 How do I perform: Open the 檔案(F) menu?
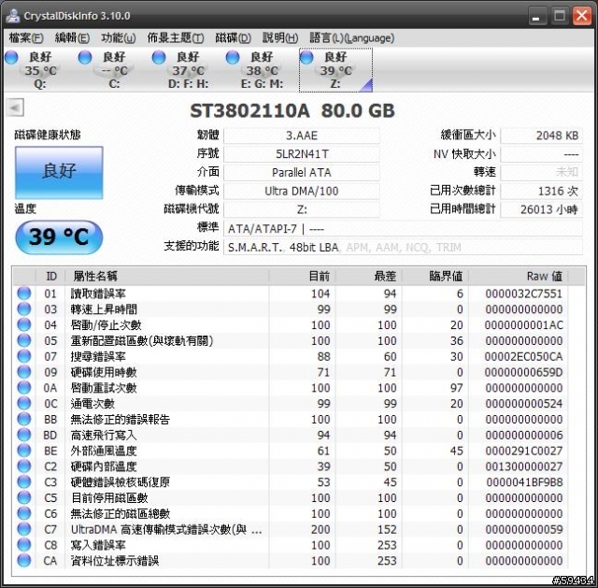click(26, 38)
